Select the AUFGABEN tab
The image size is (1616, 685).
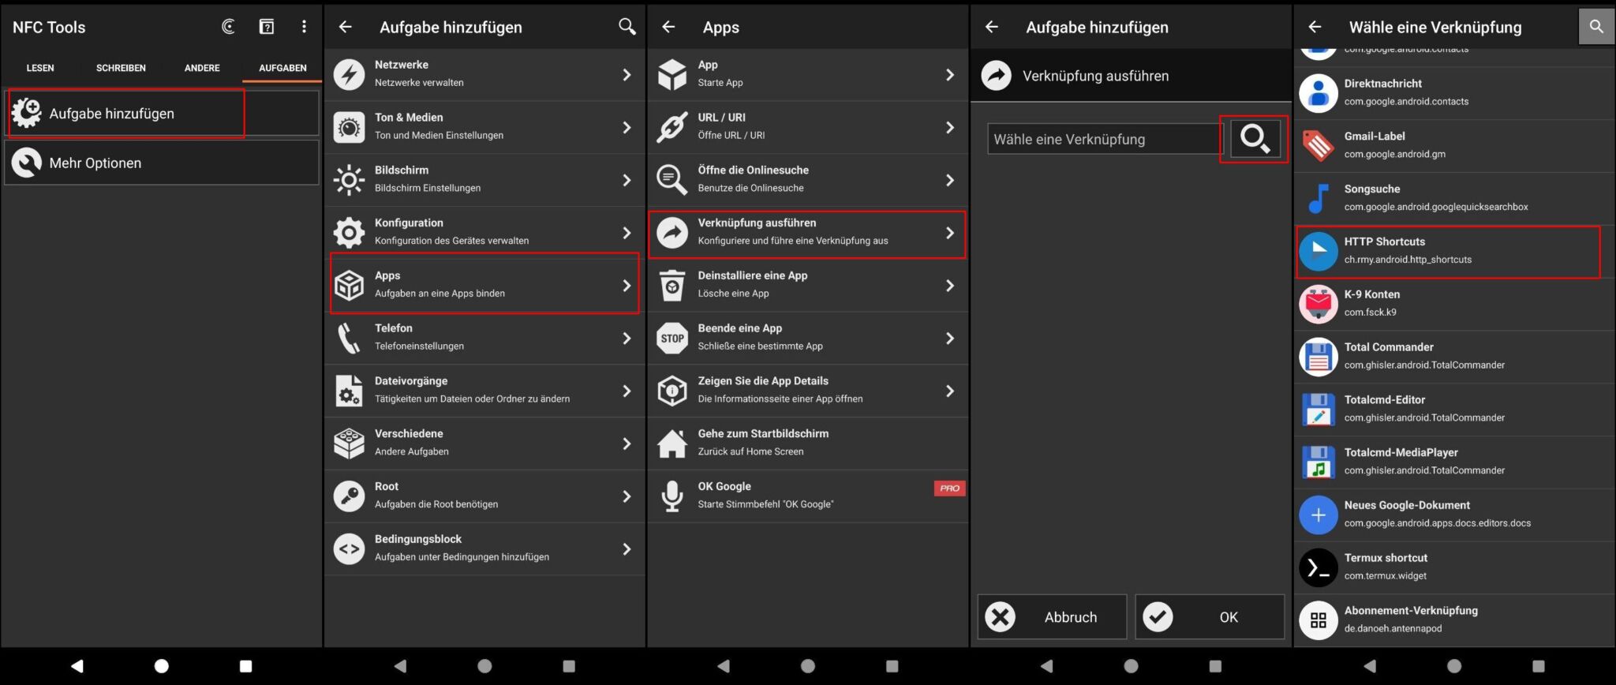point(282,68)
